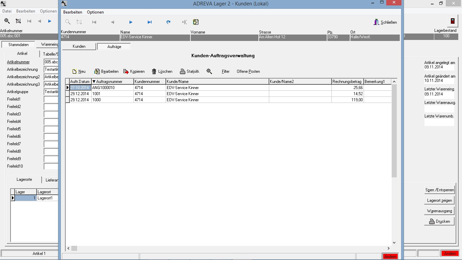
Task: Click search magnifier in main window toolbar
Action: click(7, 21)
